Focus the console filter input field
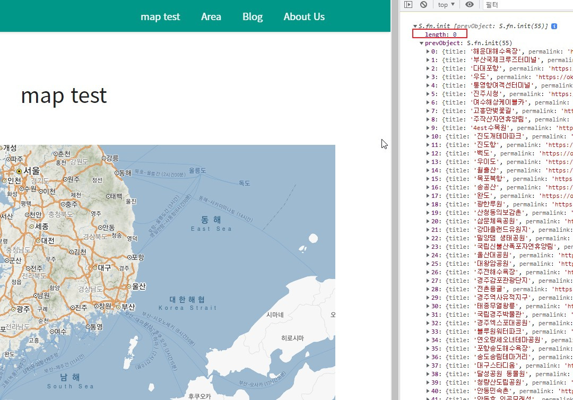 tap(528, 5)
